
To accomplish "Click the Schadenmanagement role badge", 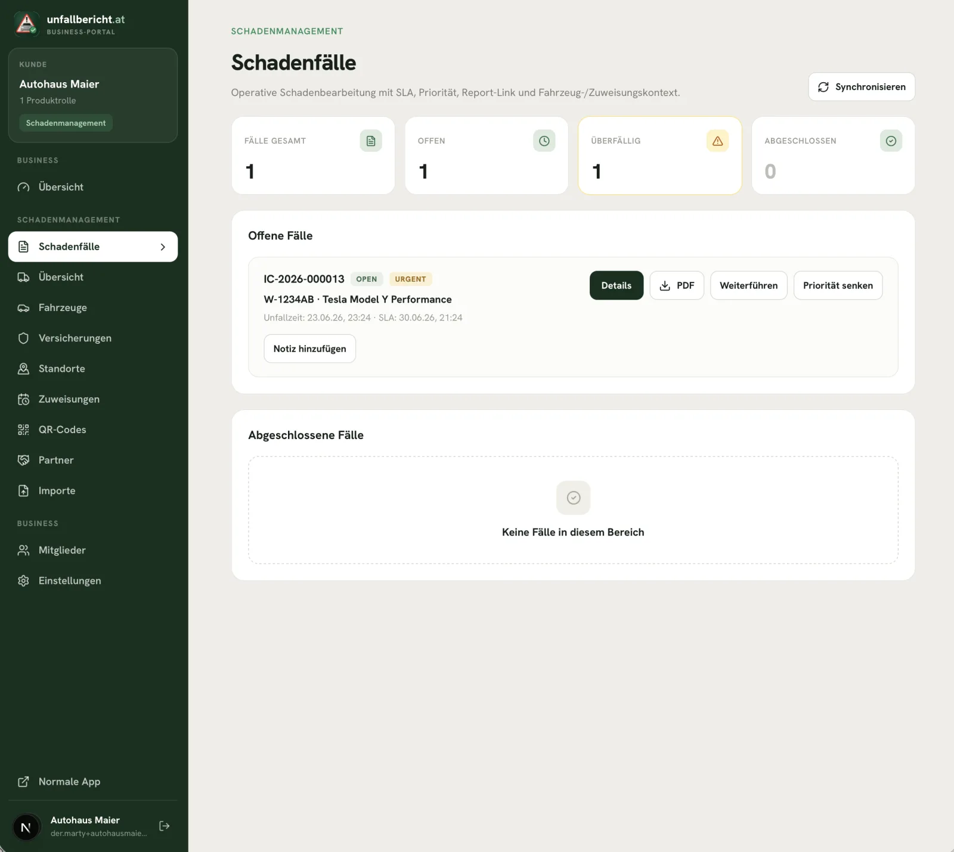I will tap(66, 123).
